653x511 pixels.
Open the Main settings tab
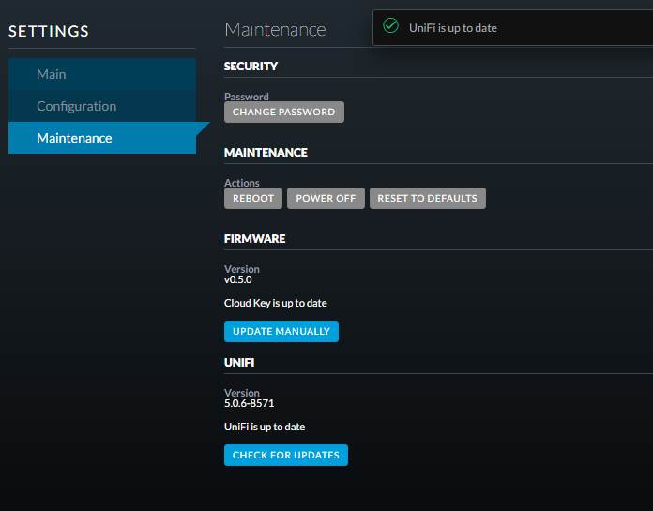[x=102, y=74]
